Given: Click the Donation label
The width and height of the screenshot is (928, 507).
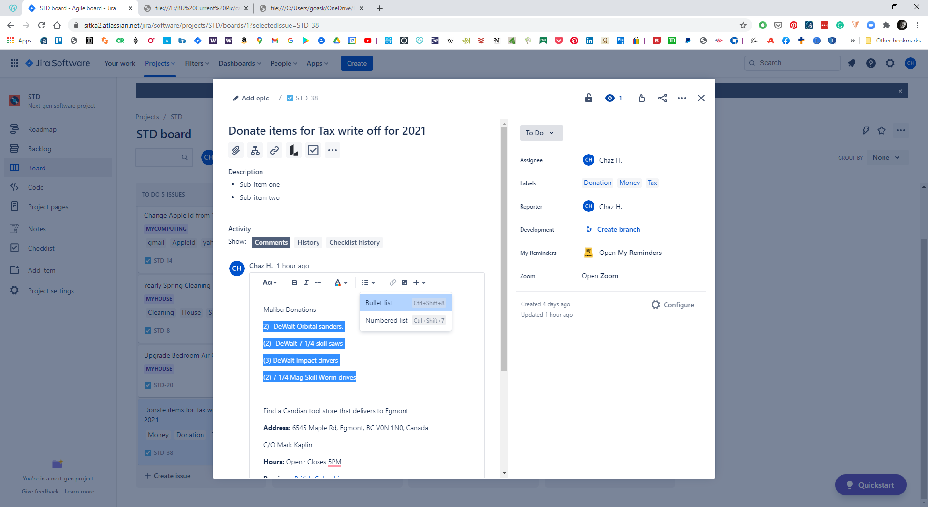Looking at the screenshot, I should pyautogui.click(x=597, y=183).
